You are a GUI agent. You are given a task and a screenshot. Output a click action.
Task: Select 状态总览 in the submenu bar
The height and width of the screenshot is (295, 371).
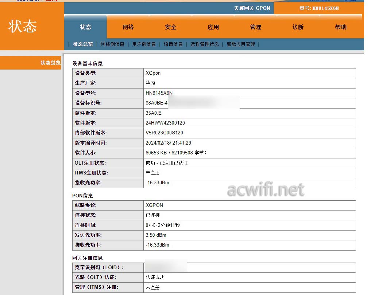[83, 44]
